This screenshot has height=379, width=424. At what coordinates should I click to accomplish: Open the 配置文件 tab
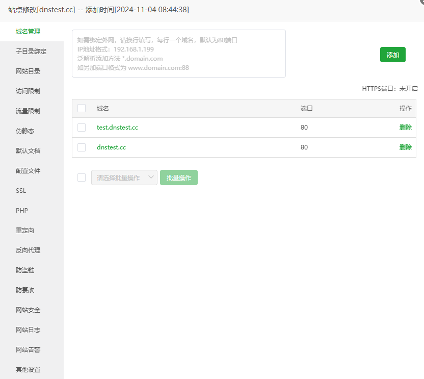(x=28, y=171)
